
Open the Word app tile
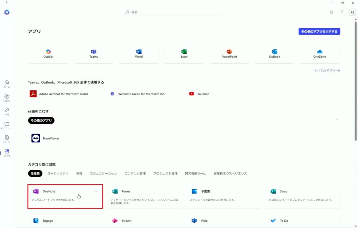pos(138,54)
